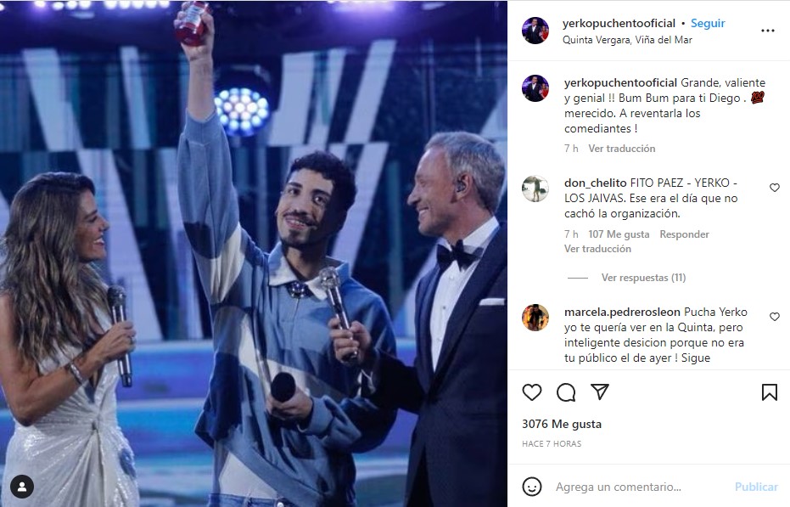Show caption translation with Ver traducción
The width and height of the screenshot is (790, 507).
pyautogui.click(x=622, y=149)
